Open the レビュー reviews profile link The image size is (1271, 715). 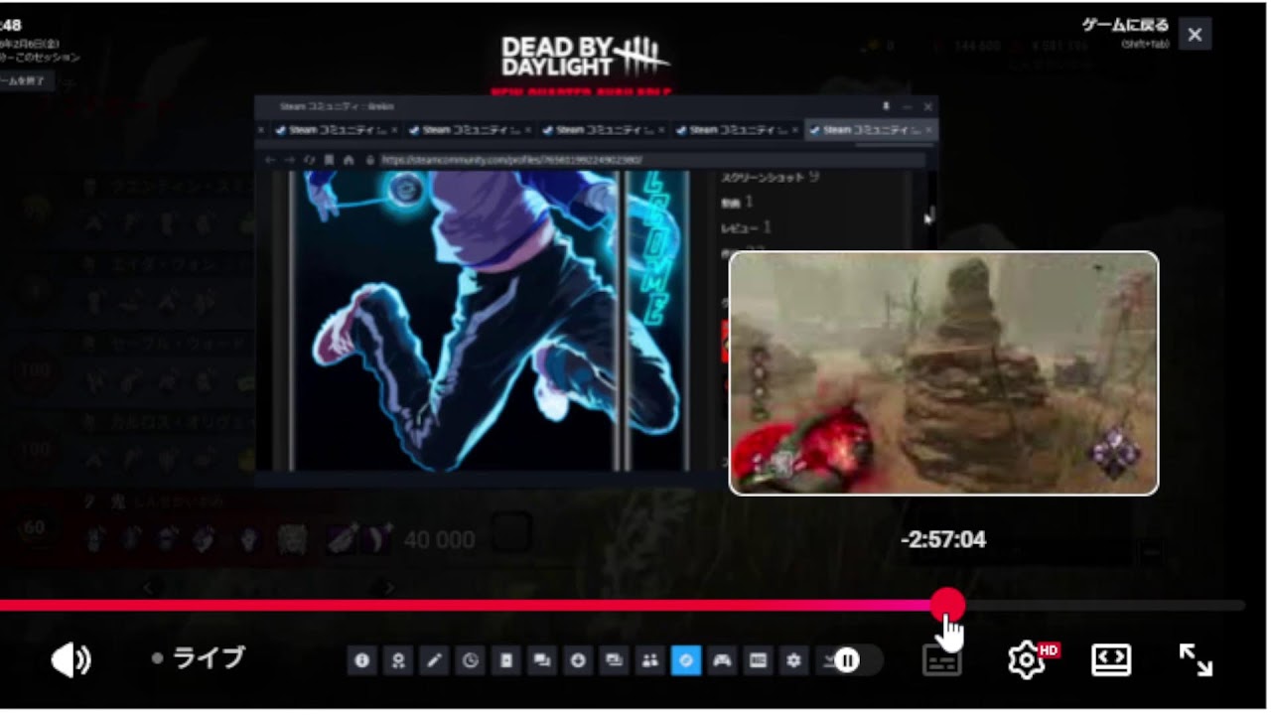click(x=739, y=227)
